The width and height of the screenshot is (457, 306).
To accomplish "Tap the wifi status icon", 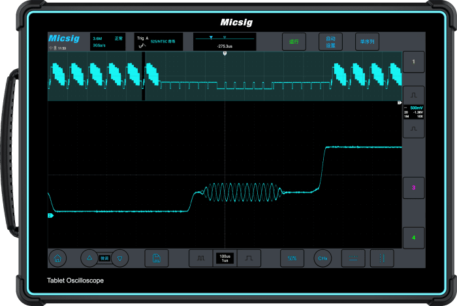I will tap(51, 48).
